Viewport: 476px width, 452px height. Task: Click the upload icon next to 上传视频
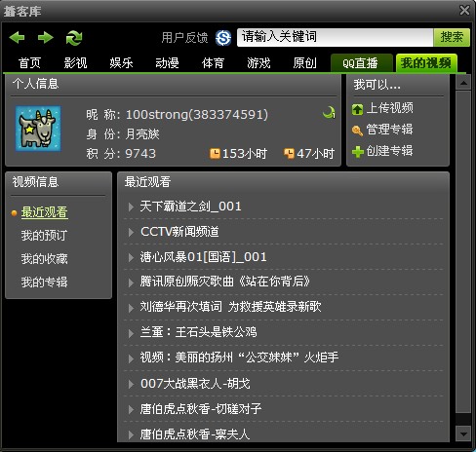point(357,109)
